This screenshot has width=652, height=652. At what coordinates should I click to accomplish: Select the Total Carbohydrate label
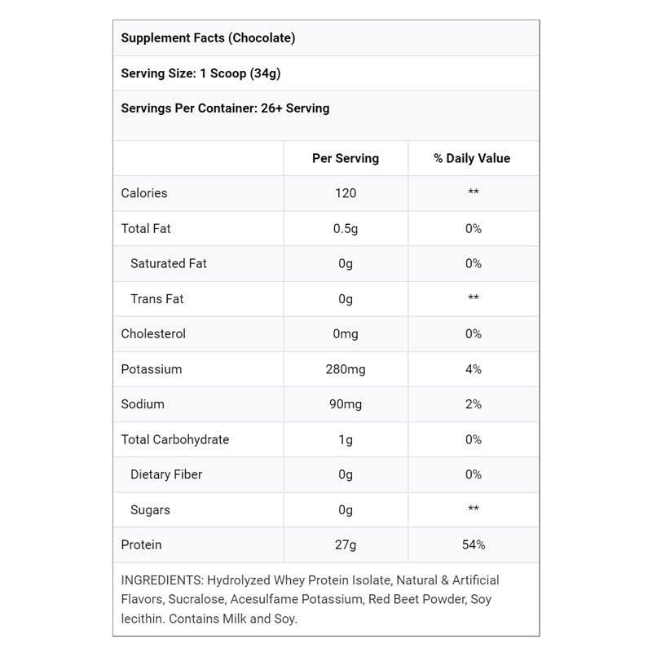[175, 439]
